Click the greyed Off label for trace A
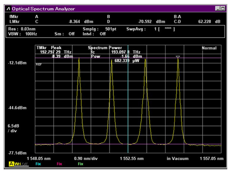The height and width of the screenshot is (174, 232). 25,164
